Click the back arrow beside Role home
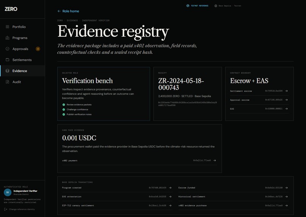306x217 pixels. click(59, 11)
